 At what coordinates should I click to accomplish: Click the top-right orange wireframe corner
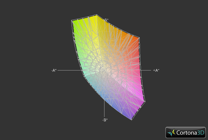tap(139, 38)
